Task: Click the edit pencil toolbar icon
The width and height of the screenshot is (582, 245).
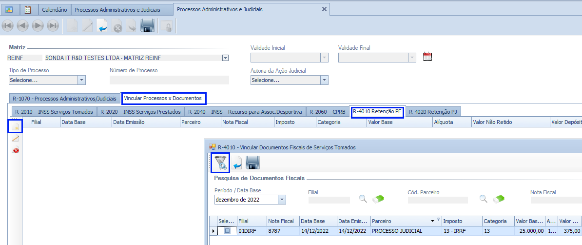Action: point(87,26)
